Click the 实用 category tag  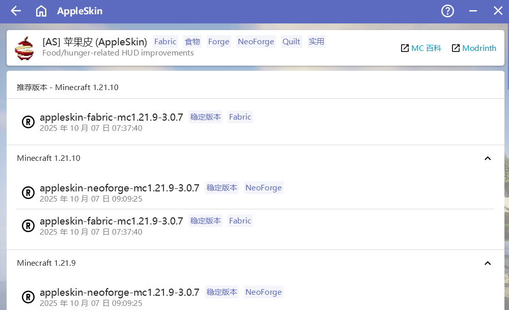[x=316, y=42]
